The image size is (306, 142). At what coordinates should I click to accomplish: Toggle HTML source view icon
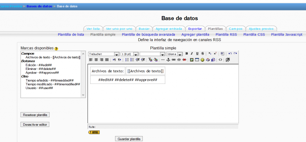(220, 60)
